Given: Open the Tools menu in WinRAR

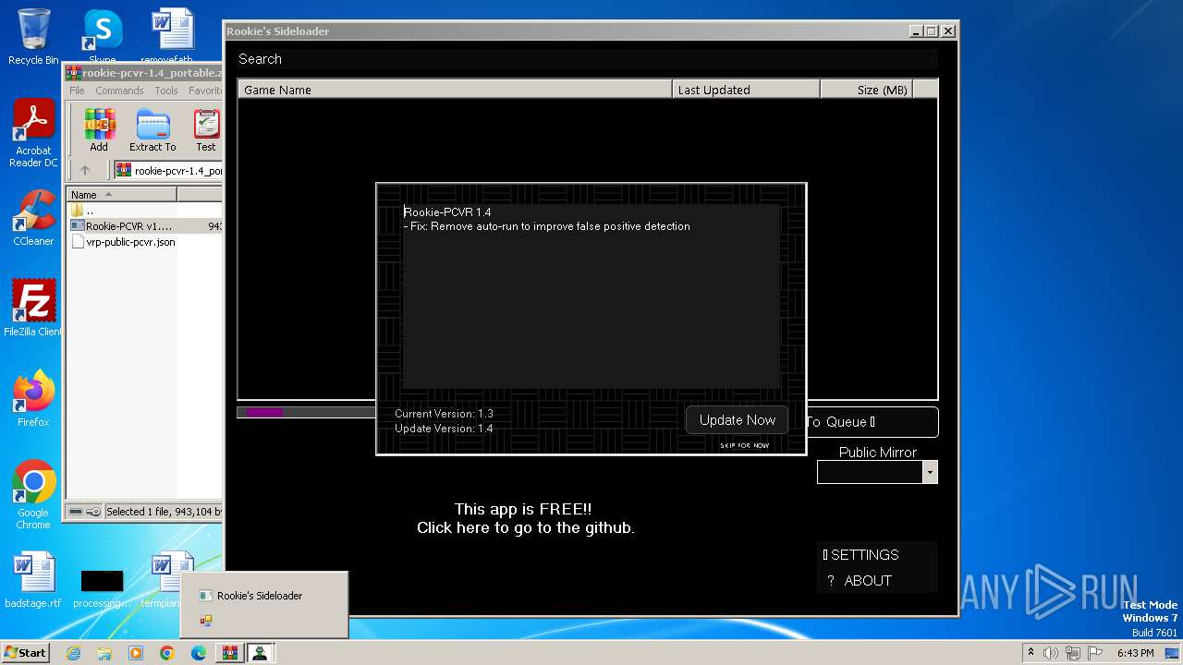Looking at the screenshot, I should 166,91.
